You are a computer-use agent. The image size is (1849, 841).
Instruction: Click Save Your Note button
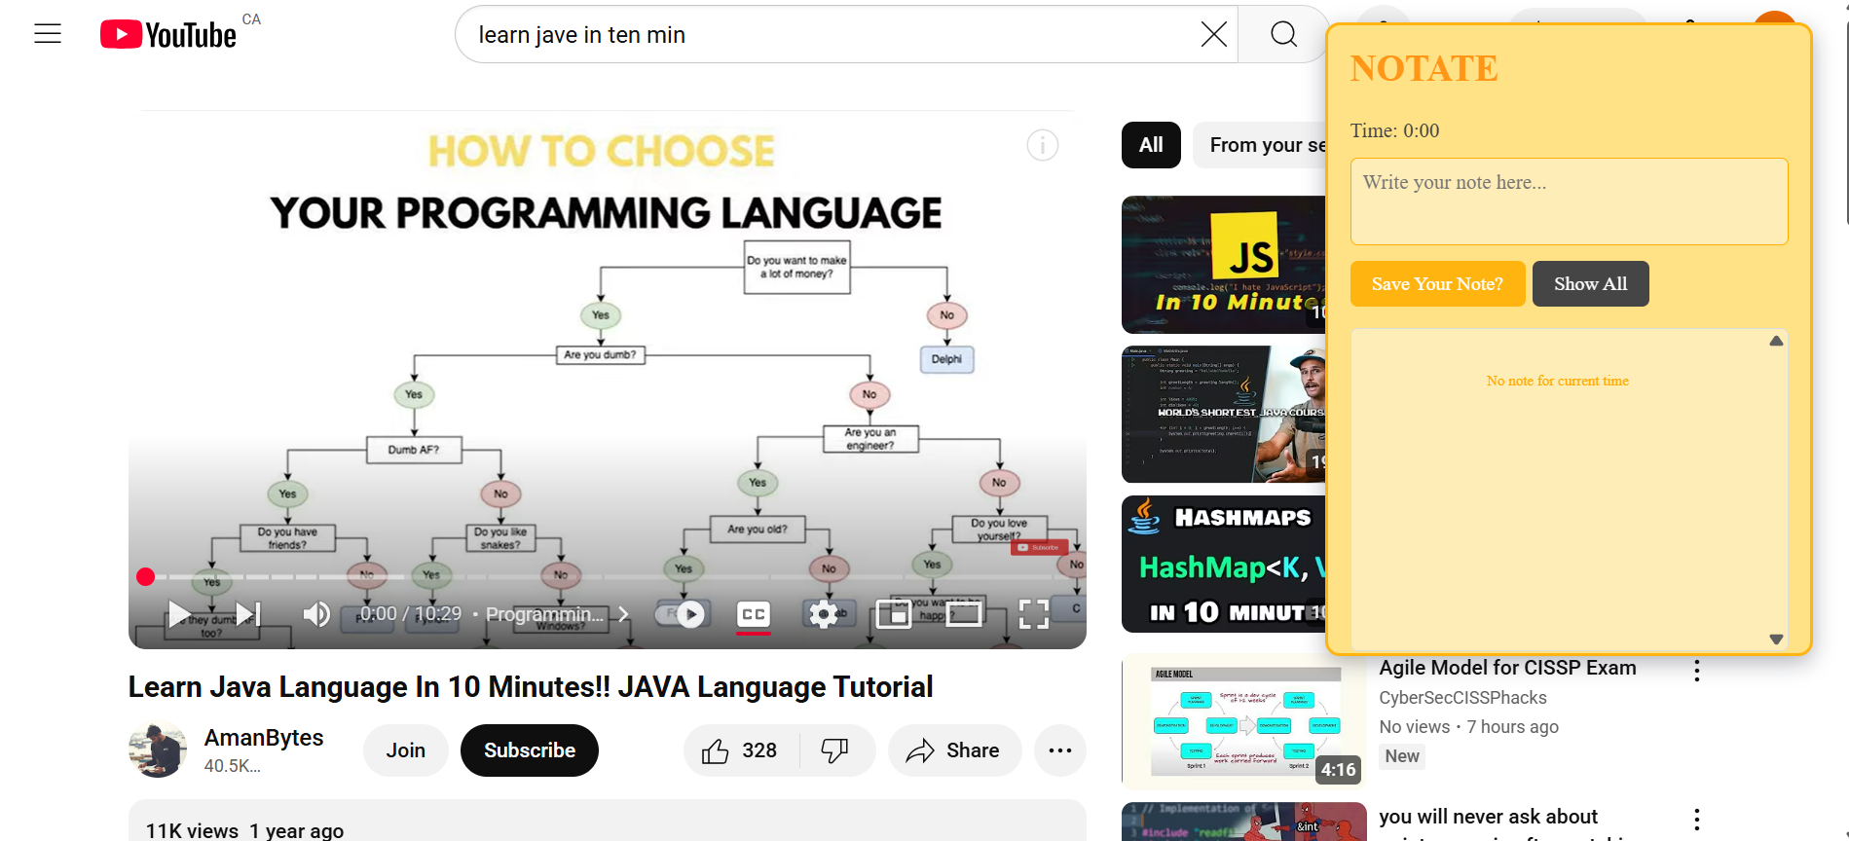coord(1437,284)
